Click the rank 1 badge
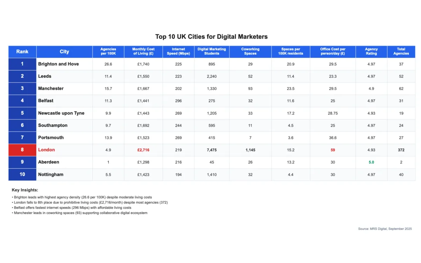The width and height of the screenshot is (421, 263). click(x=22, y=64)
